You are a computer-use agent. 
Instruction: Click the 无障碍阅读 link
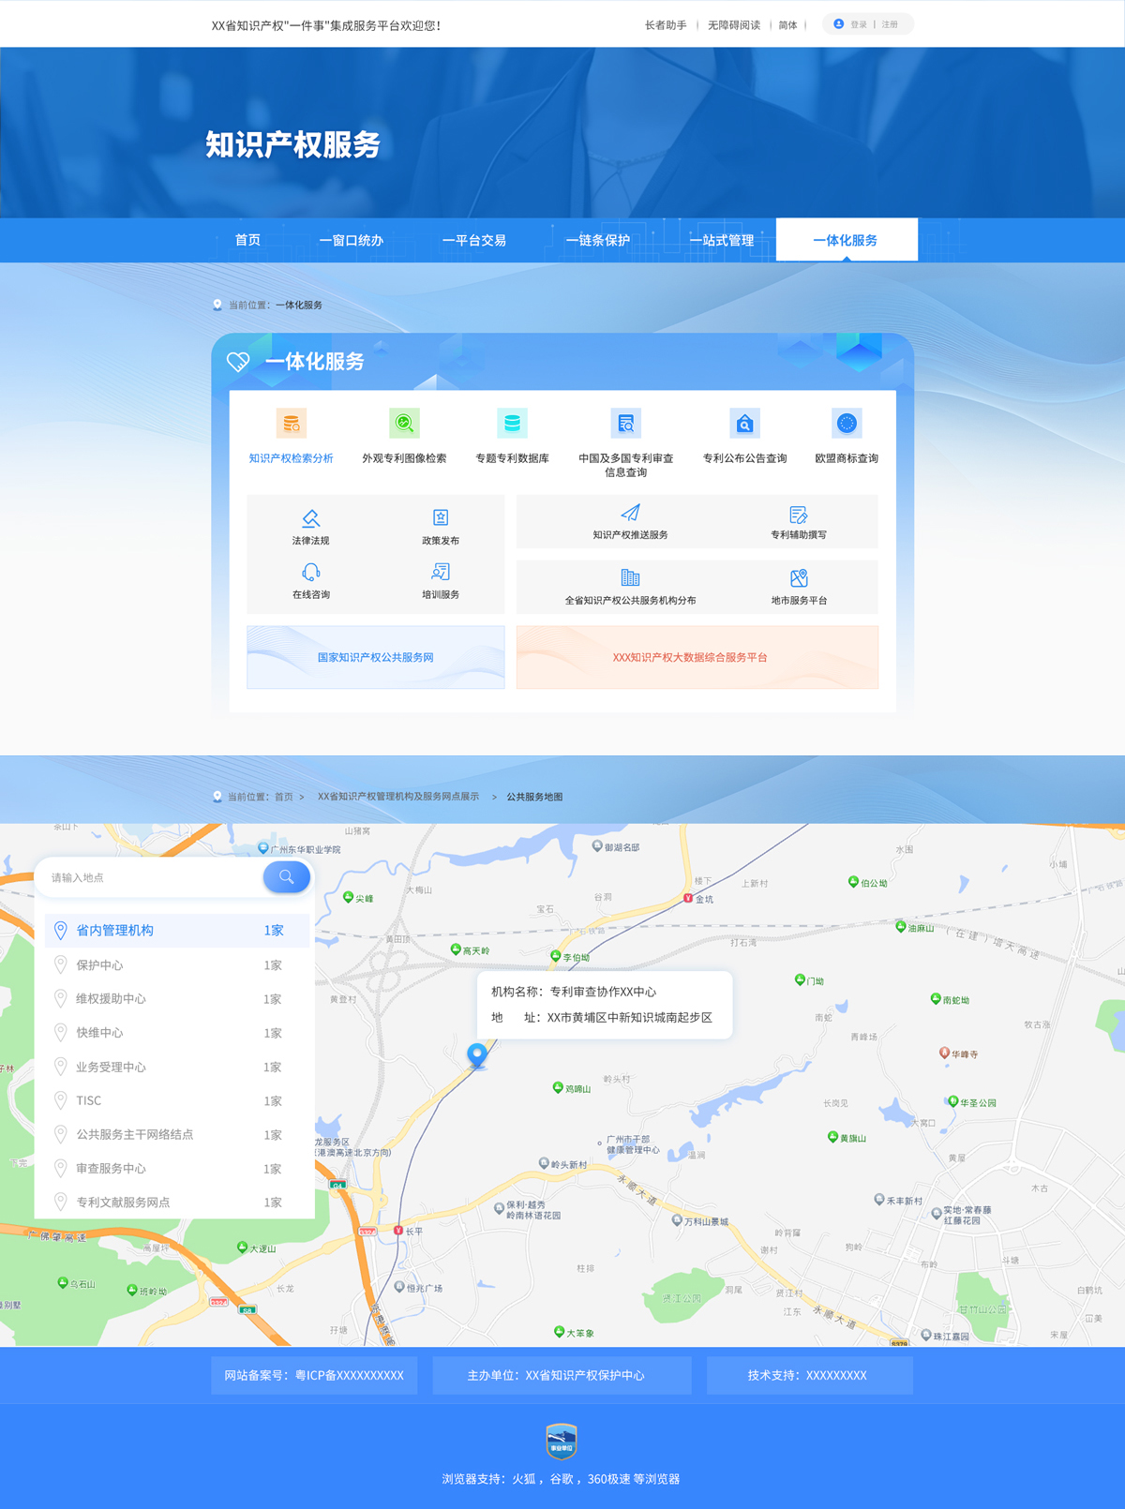point(734,25)
